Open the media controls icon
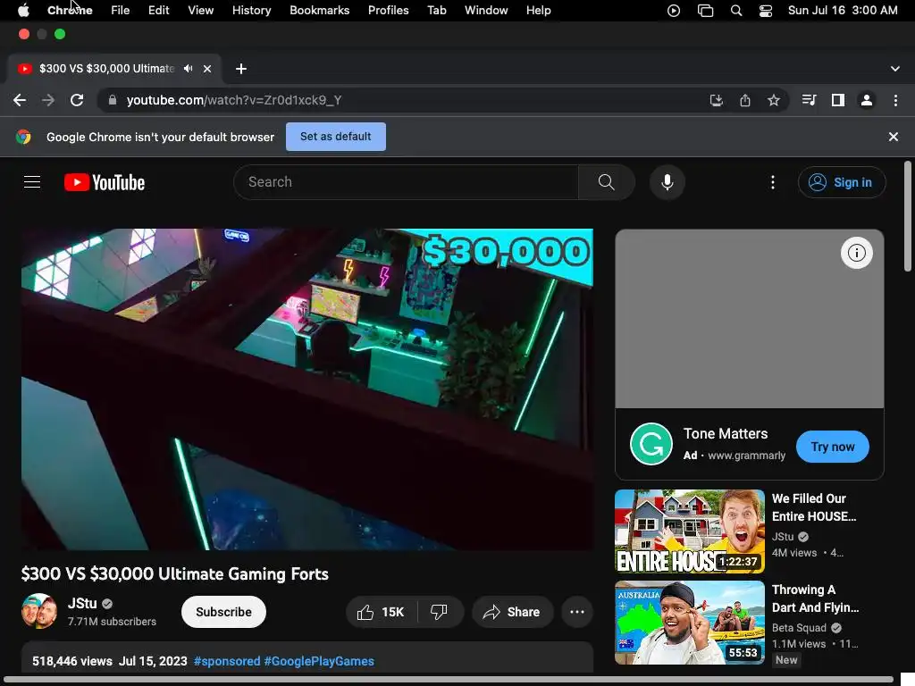This screenshot has height=686, width=915. (809, 100)
